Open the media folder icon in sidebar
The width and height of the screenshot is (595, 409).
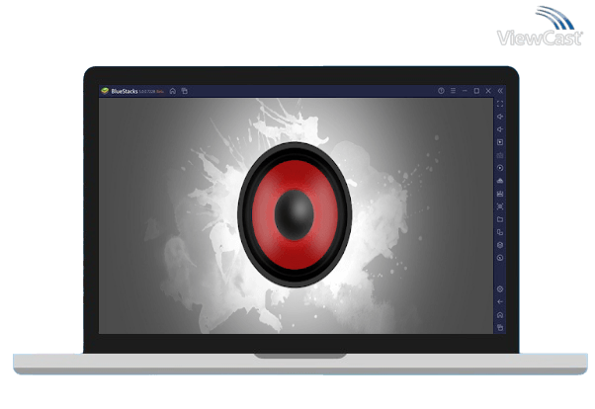[x=500, y=219]
